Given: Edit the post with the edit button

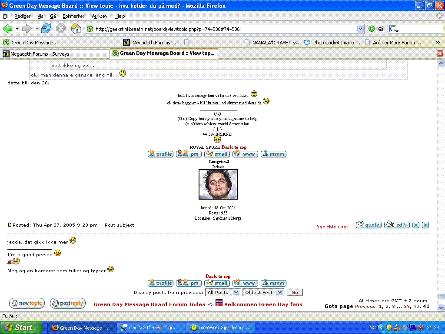Looking at the screenshot, I should pyautogui.click(x=397, y=225).
